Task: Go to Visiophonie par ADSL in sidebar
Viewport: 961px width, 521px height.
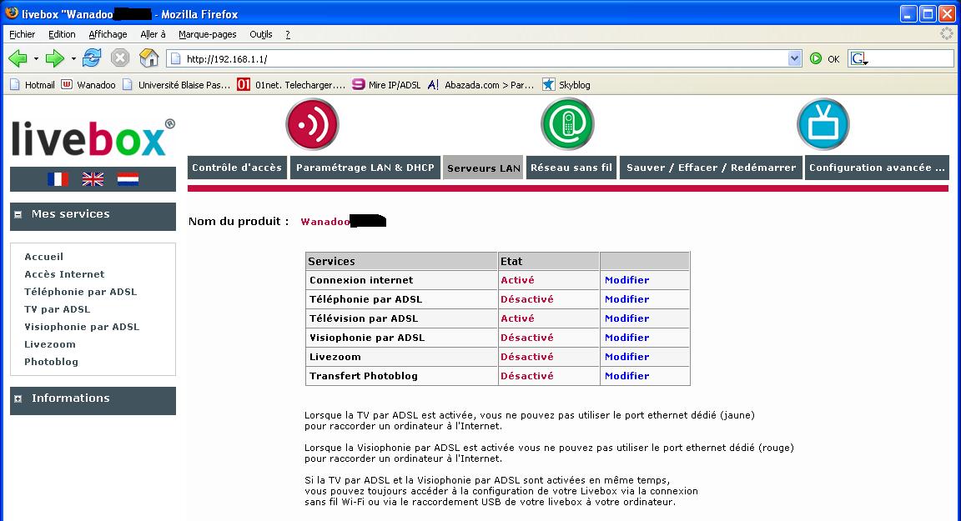Action: [x=82, y=327]
